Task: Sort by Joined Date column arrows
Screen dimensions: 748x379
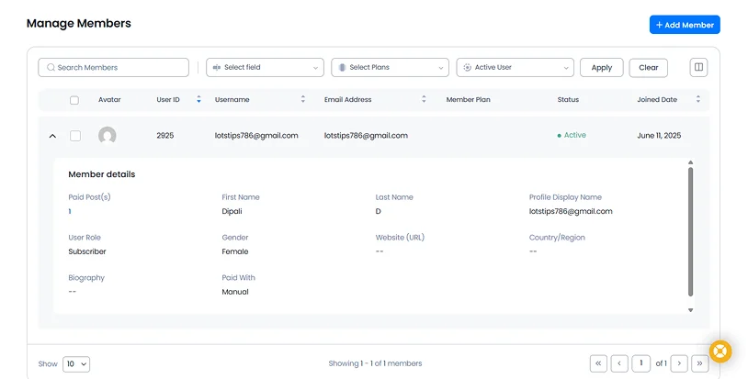Action: tap(697, 99)
